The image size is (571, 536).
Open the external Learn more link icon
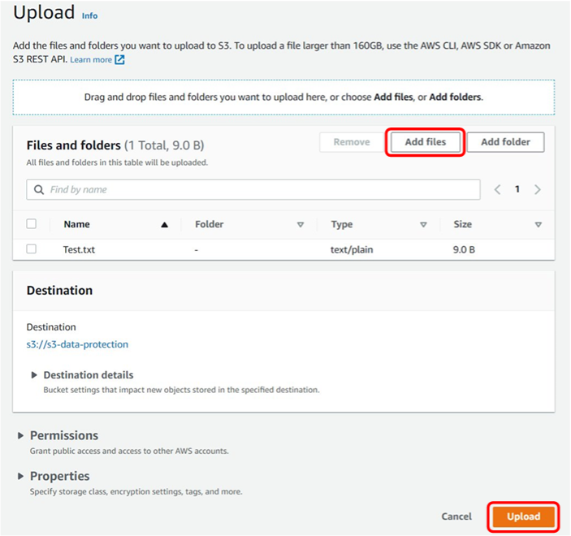120,60
